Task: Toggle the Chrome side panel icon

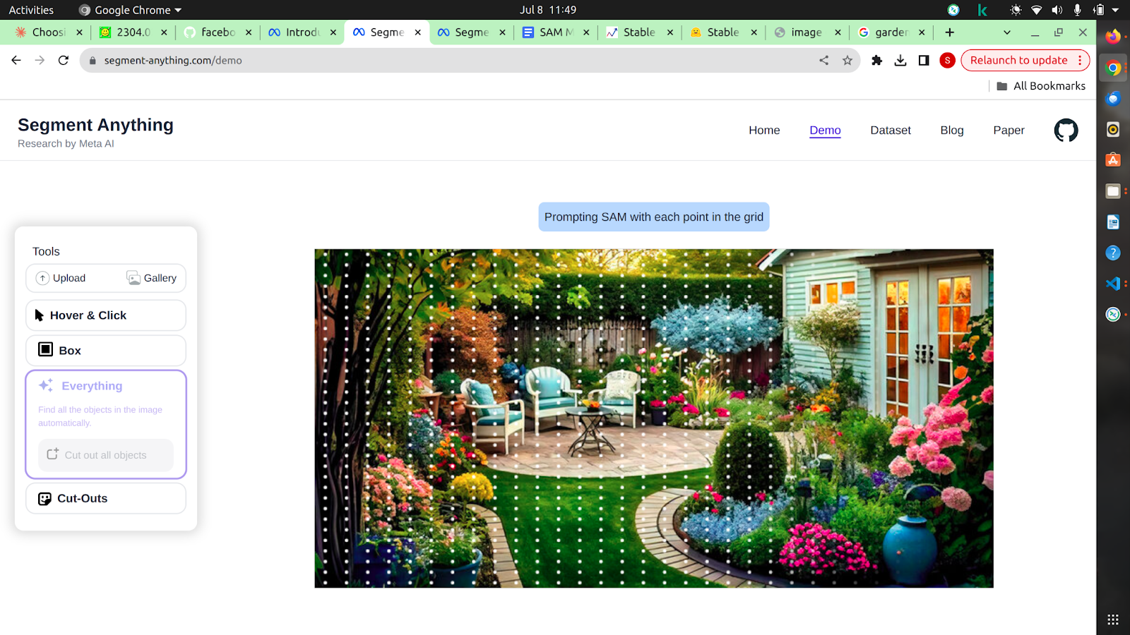Action: 924,61
